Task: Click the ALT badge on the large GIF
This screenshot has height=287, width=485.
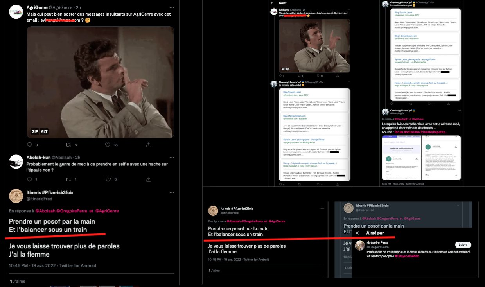Action: [44, 132]
